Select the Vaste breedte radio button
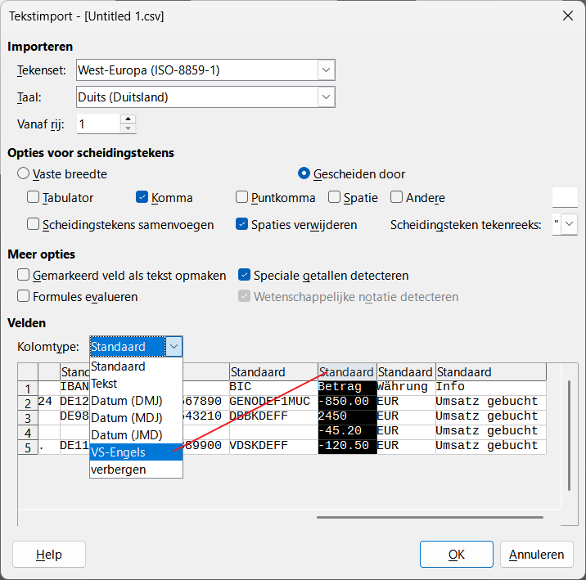The image size is (586, 580). tap(24, 173)
